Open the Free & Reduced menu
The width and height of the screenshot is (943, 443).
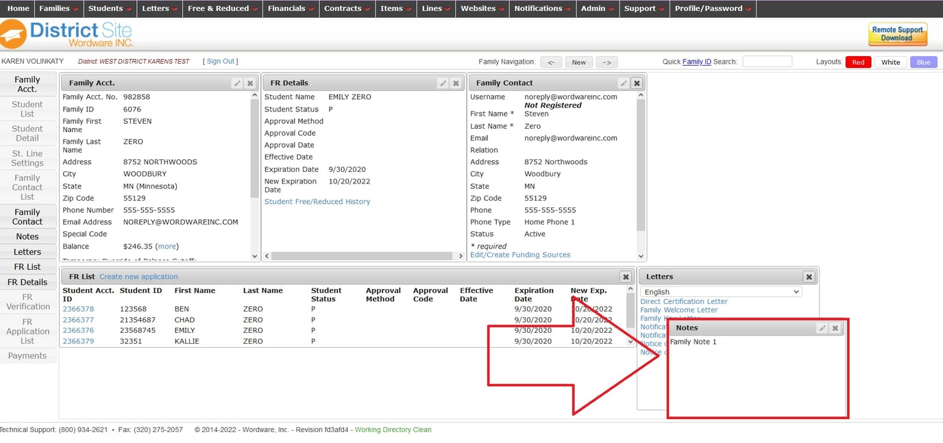(x=223, y=8)
